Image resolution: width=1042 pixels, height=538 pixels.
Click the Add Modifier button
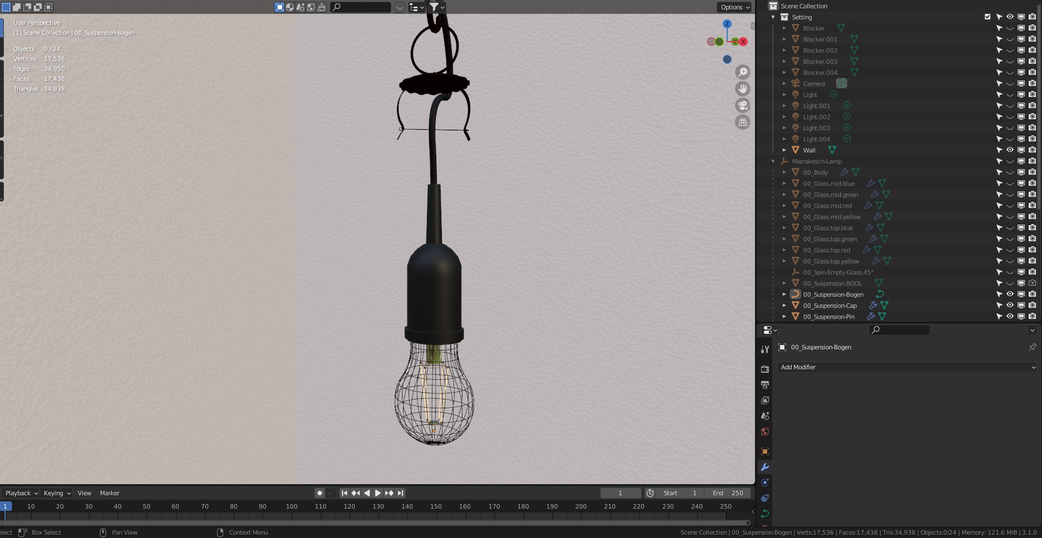tap(906, 367)
